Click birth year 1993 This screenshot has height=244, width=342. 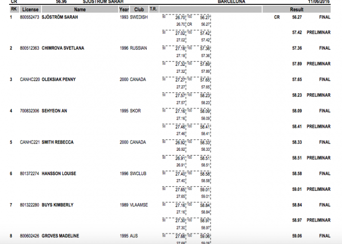coord(124,17)
